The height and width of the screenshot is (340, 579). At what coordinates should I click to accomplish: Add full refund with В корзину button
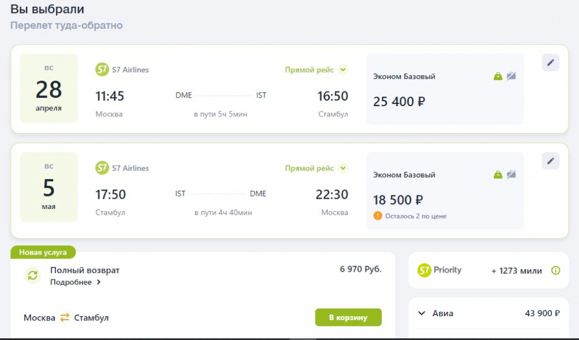[348, 317]
